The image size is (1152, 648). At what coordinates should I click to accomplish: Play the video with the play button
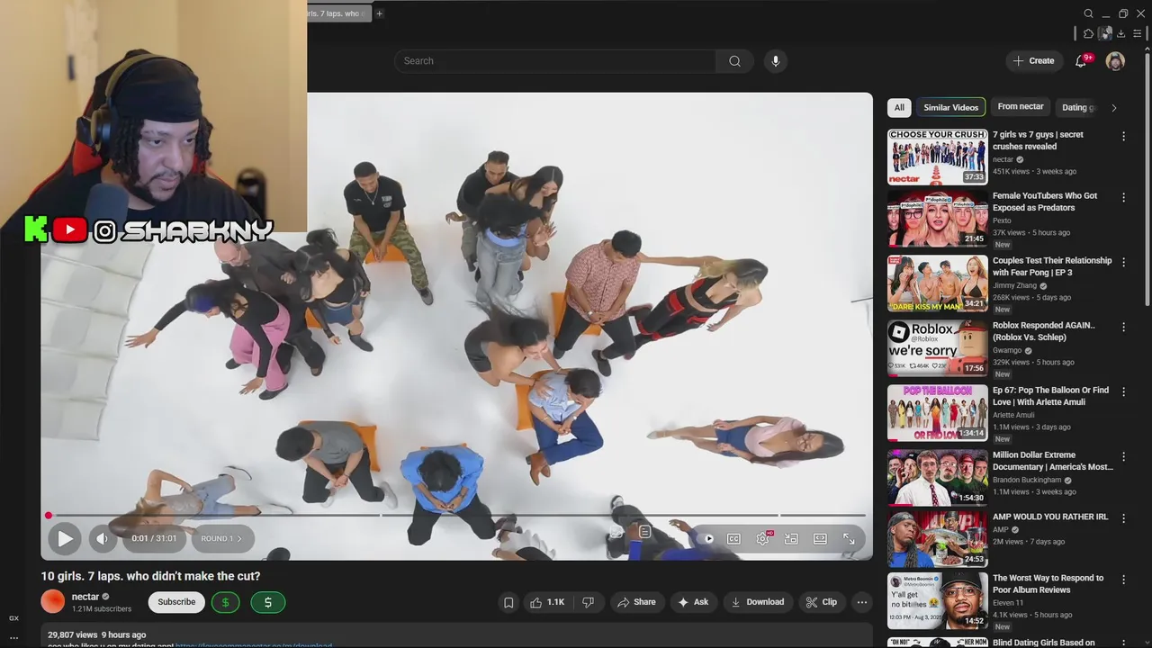(65, 538)
